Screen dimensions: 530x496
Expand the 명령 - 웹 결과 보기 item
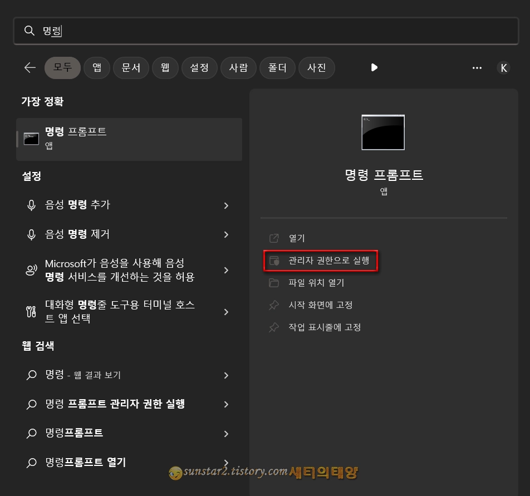(x=227, y=375)
